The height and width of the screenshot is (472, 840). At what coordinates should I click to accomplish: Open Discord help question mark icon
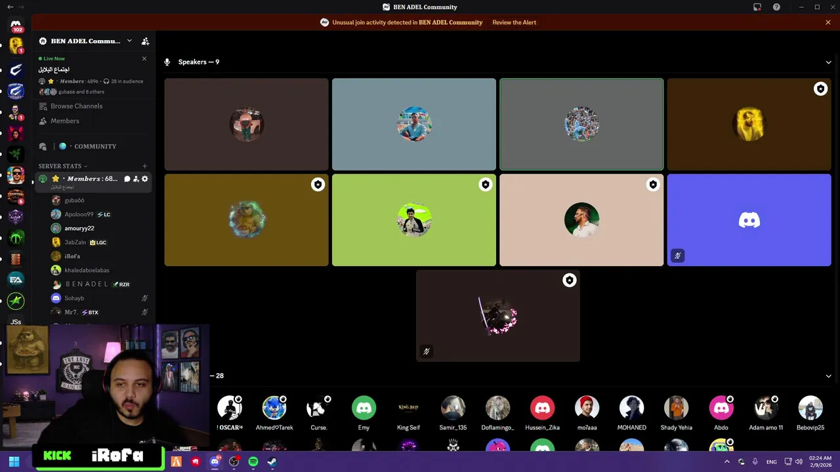777,7
